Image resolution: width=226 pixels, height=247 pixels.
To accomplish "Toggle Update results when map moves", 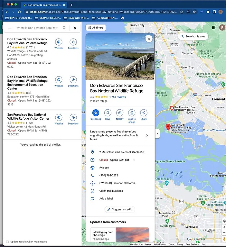I will pyautogui.click(x=7, y=242).
